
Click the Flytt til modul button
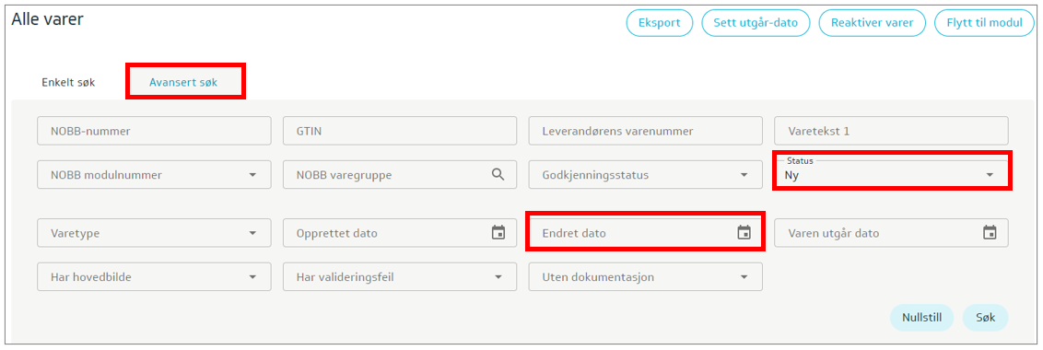pyautogui.click(x=984, y=23)
